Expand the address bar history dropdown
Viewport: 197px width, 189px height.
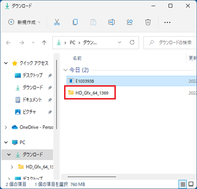pos(120,42)
